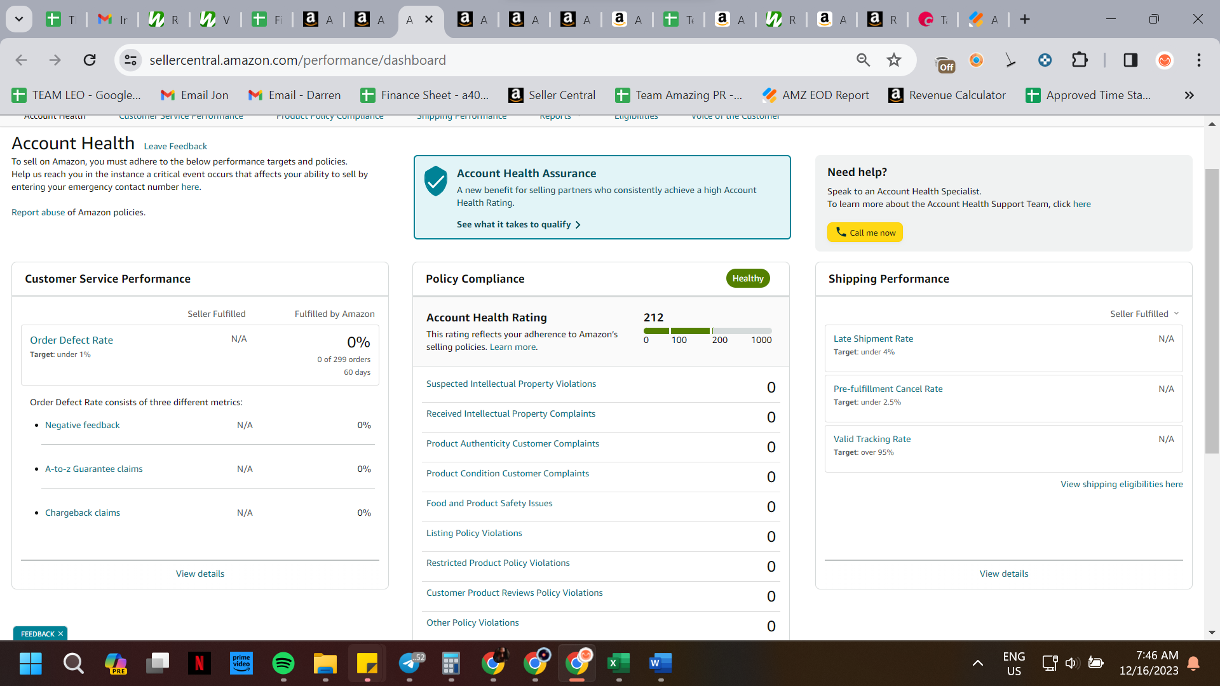Toggle the Chrome side panel

tap(1130, 60)
